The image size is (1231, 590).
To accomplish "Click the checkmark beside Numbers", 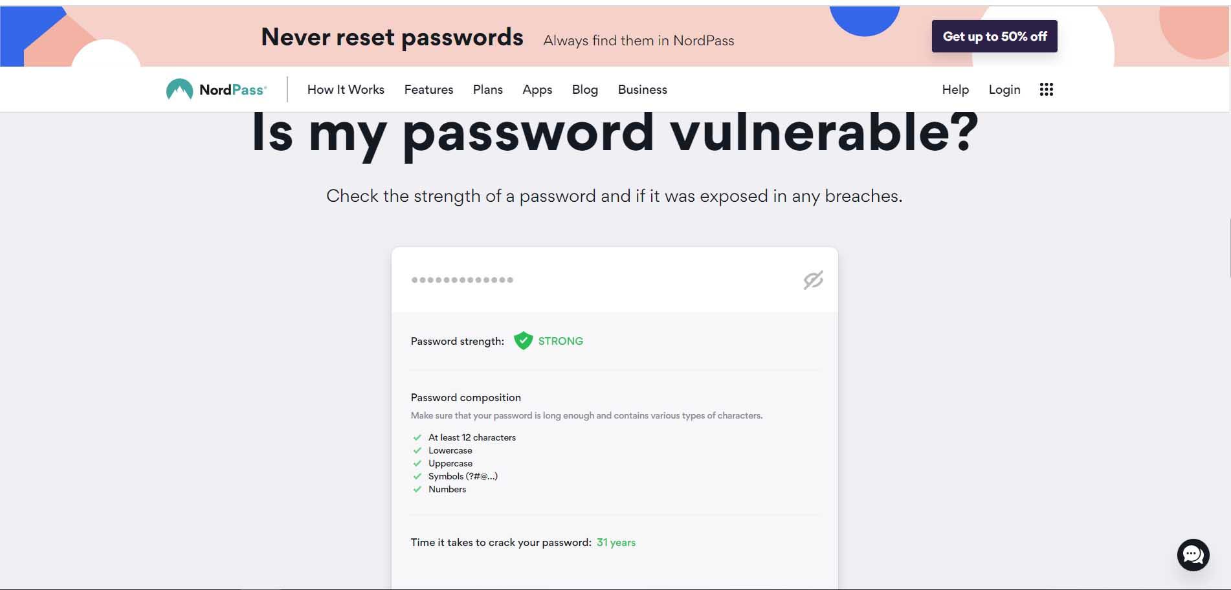I will 417,489.
